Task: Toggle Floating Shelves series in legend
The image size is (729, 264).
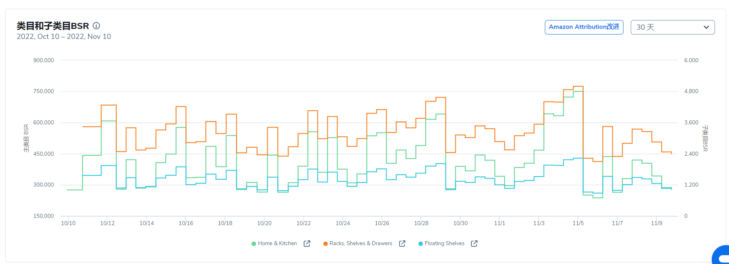Action: [x=444, y=244]
